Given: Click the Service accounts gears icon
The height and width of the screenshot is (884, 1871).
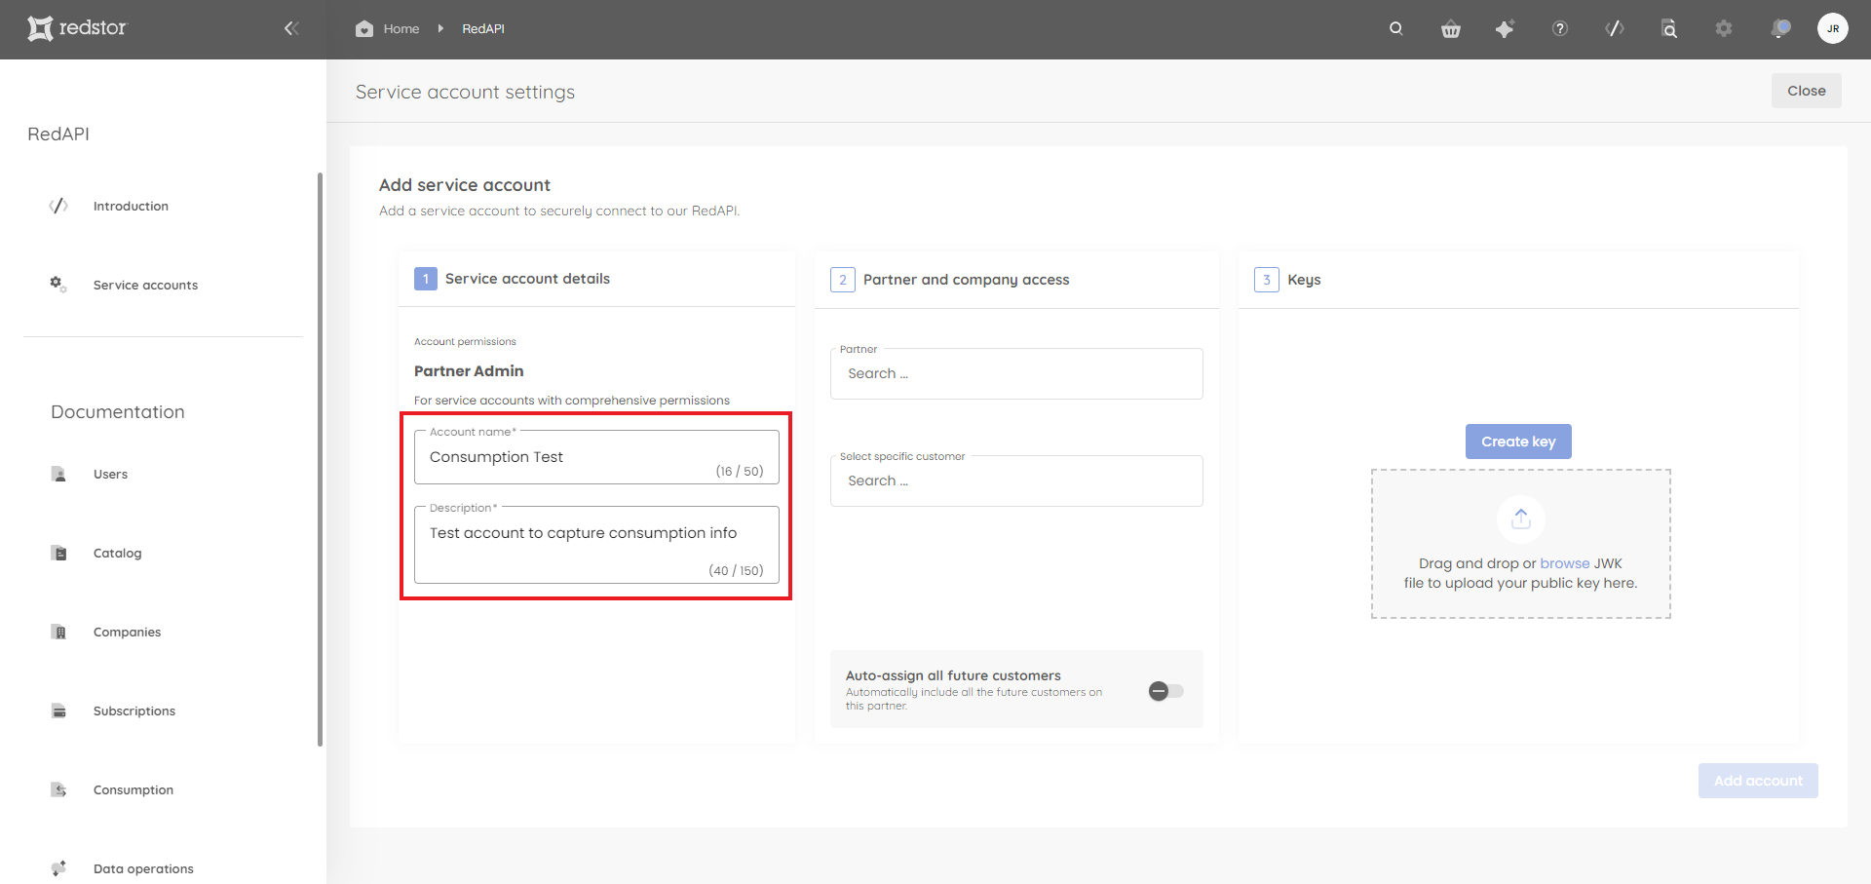Looking at the screenshot, I should coord(58,285).
